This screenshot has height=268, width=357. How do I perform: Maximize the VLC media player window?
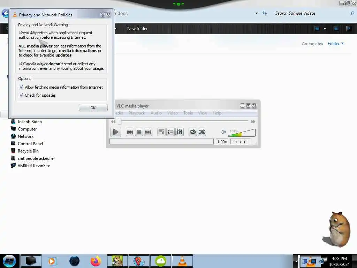click(x=248, y=106)
